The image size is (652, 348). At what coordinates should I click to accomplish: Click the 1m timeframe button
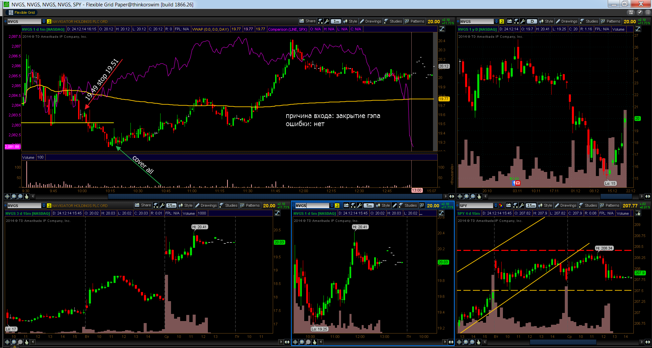[336, 21]
